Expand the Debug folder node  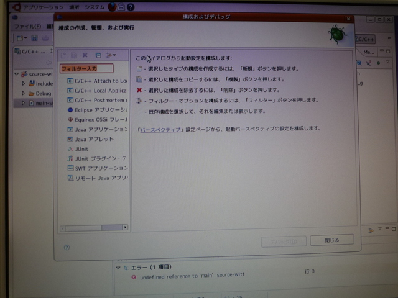click(24, 93)
